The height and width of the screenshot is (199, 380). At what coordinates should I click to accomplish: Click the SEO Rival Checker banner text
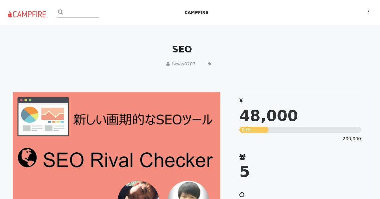tap(128, 160)
